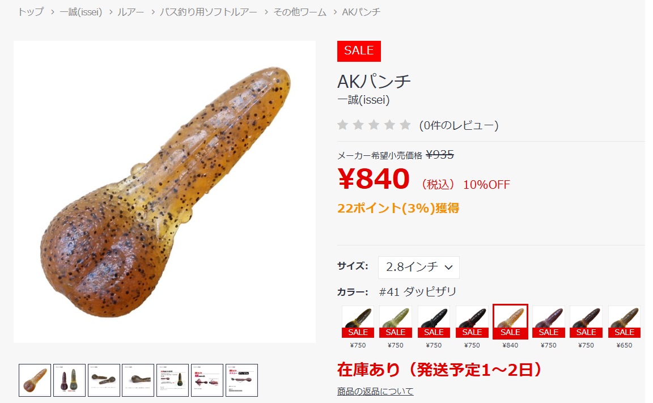View third gallery thumbnail
The image size is (653, 403).
pyautogui.click(x=104, y=380)
